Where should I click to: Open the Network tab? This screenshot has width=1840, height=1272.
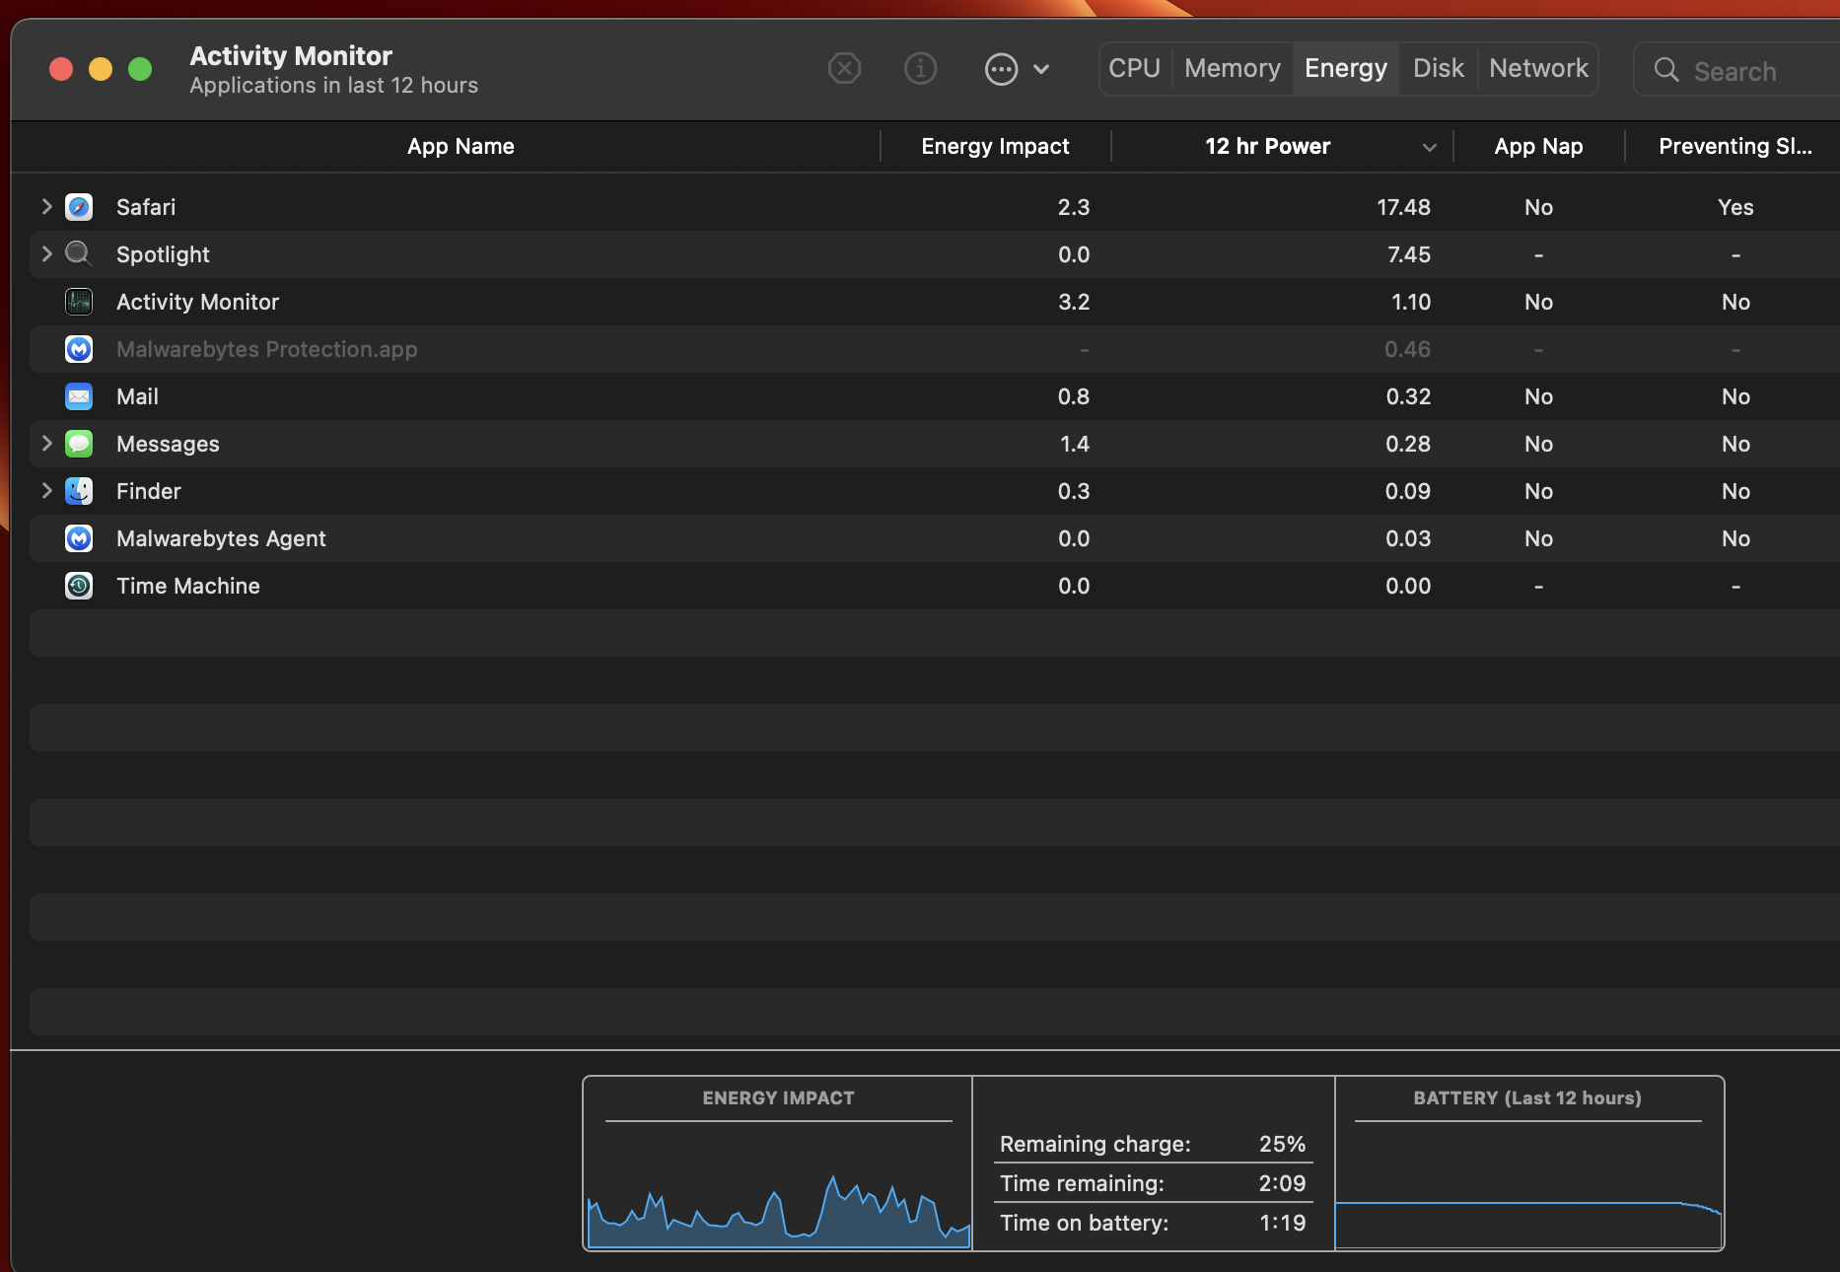tap(1538, 68)
